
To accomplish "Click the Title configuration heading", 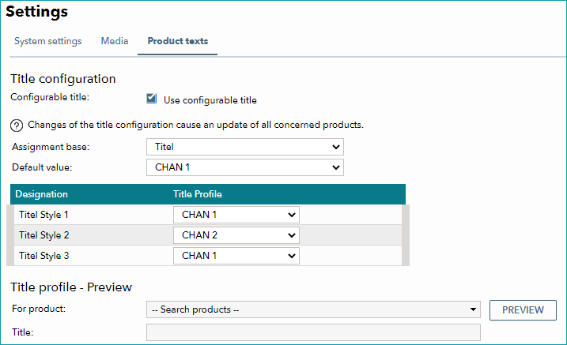I will pos(63,79).
